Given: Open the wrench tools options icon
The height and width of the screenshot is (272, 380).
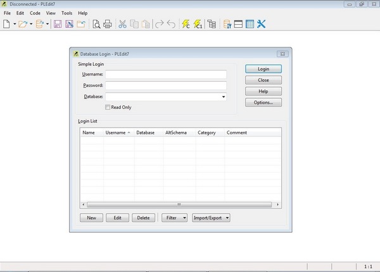Looking at the screenshot, I should click(261, 24).
